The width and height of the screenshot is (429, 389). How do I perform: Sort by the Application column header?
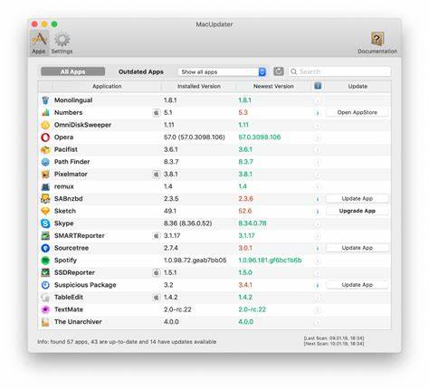(107, 86)
